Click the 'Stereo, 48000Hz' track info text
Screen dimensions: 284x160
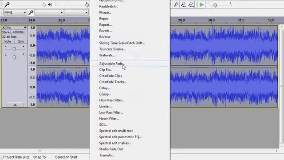pos(13,32)
